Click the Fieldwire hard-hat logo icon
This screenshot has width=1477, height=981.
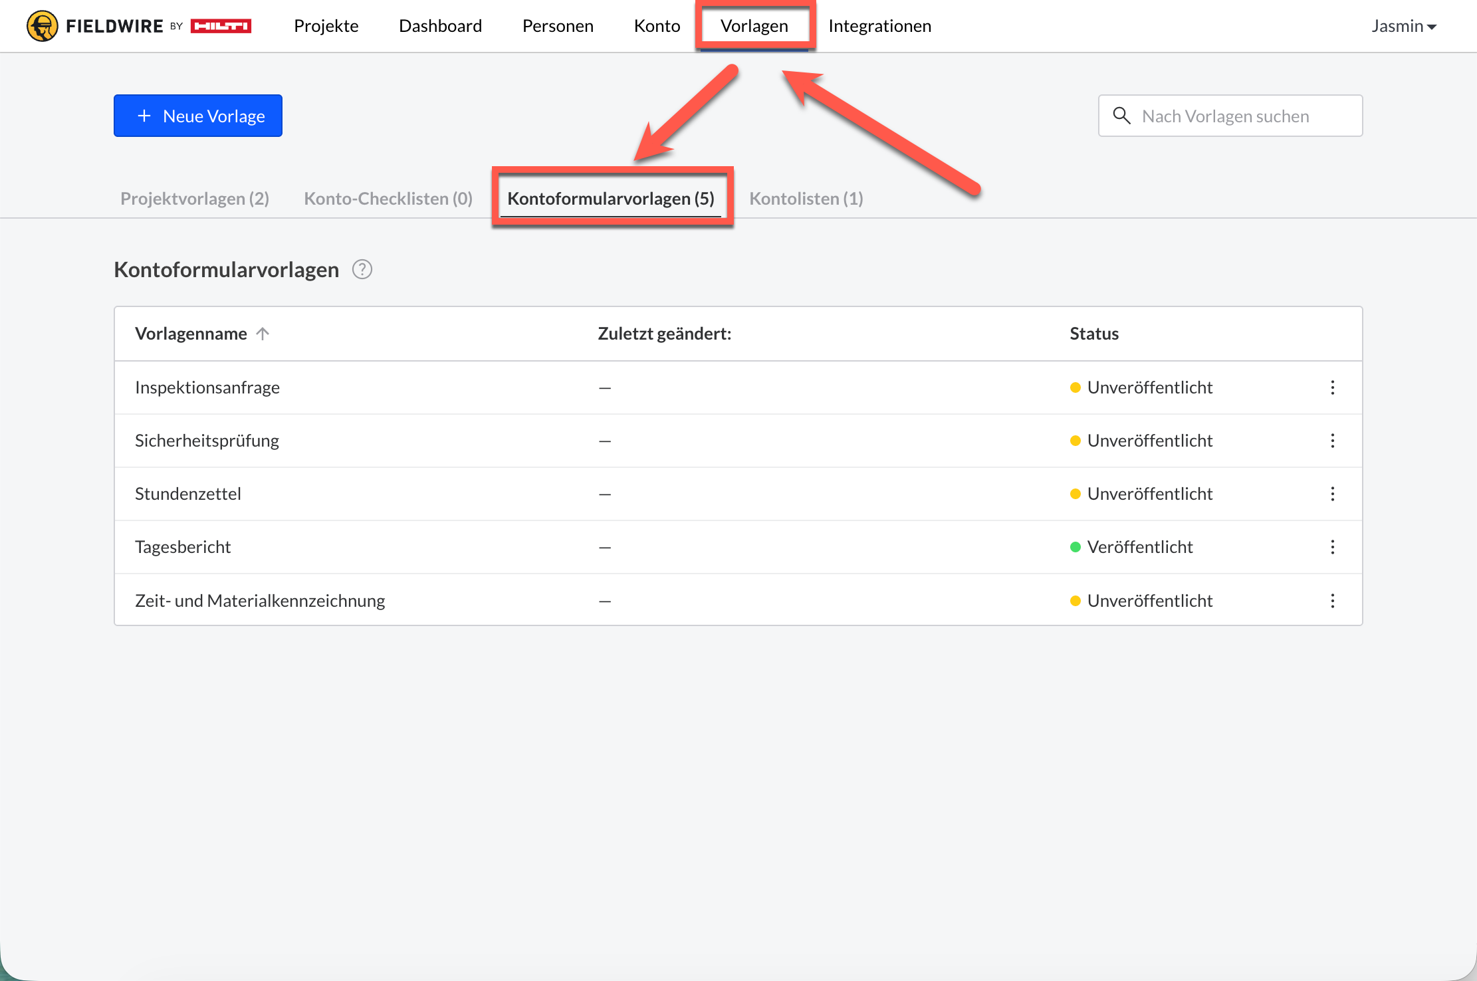[42, 26]
